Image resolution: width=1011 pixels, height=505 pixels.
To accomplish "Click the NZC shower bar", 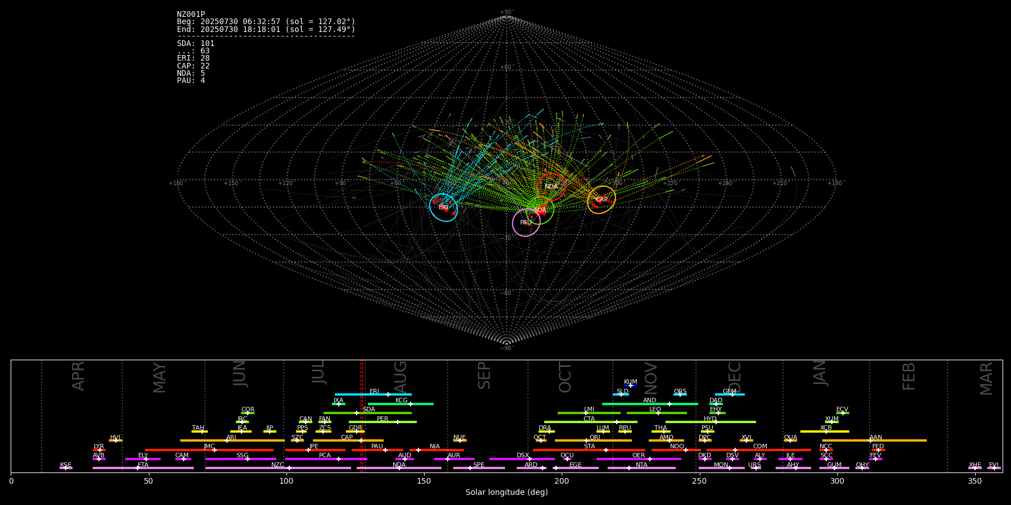I will point(278,468).
